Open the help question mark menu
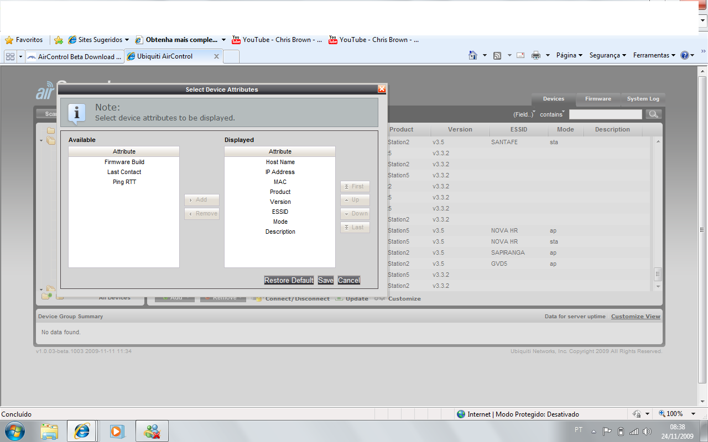708x442 pixels. coord(688,55)
